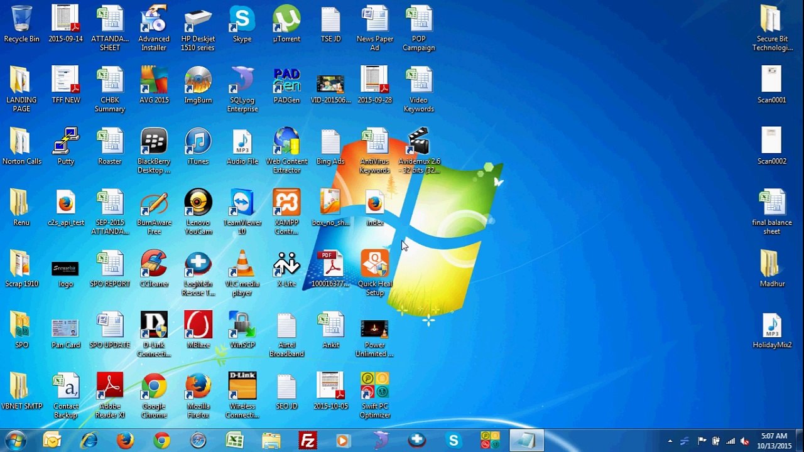
Task: Open Lenovo YouCam shortcut
Action: pyautogui.click(x=198, y=212)
